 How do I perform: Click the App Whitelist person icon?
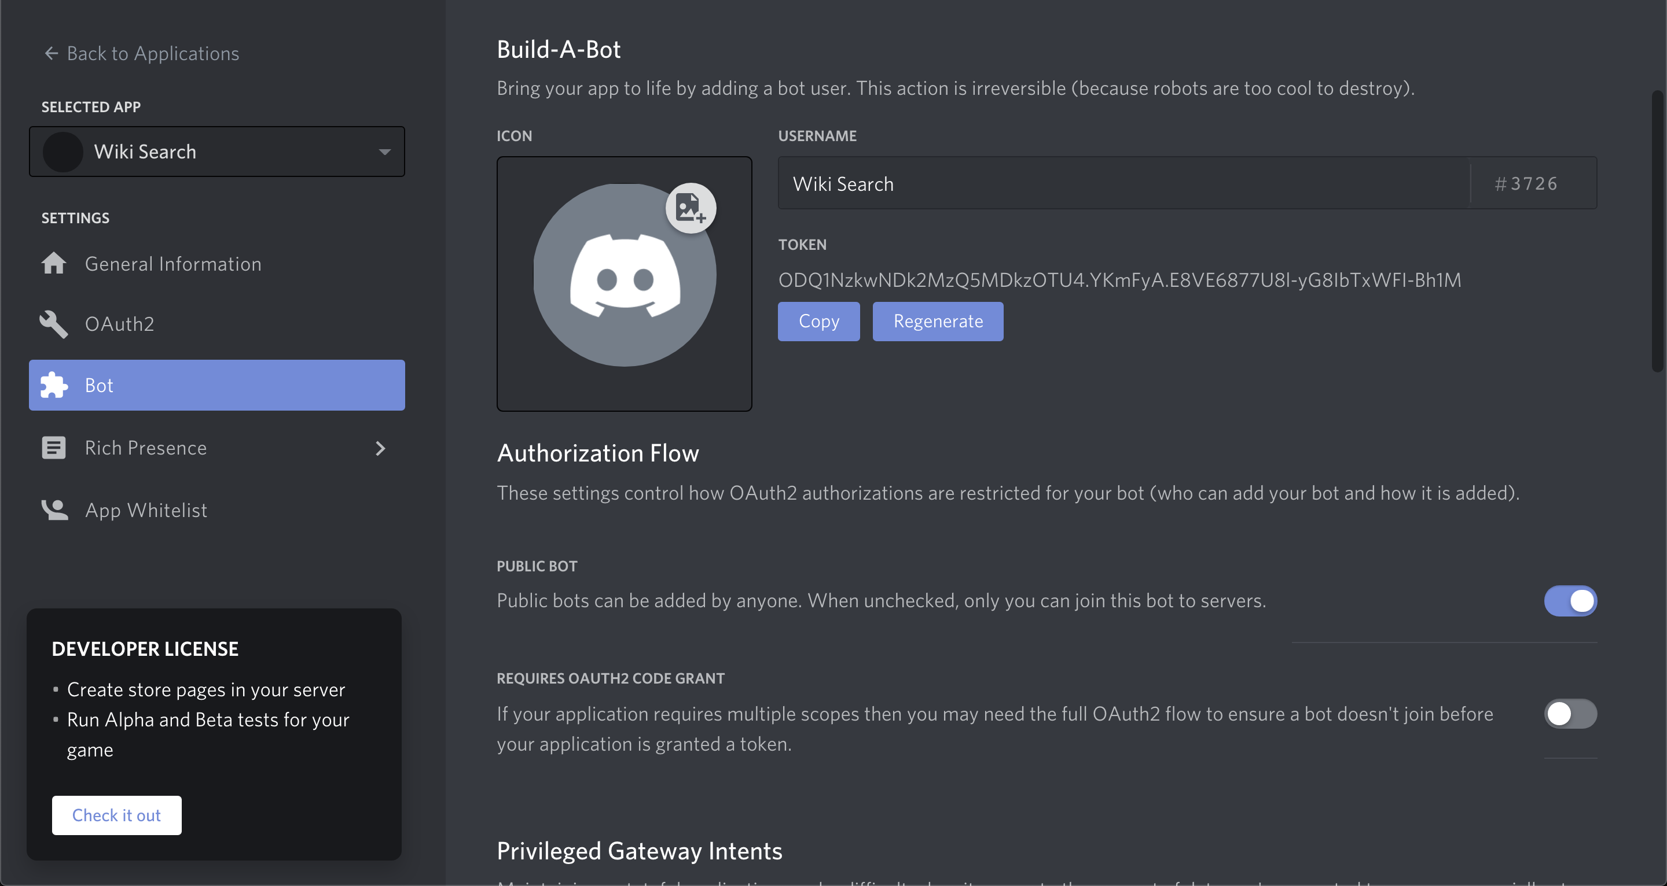[x=54, y=510]
